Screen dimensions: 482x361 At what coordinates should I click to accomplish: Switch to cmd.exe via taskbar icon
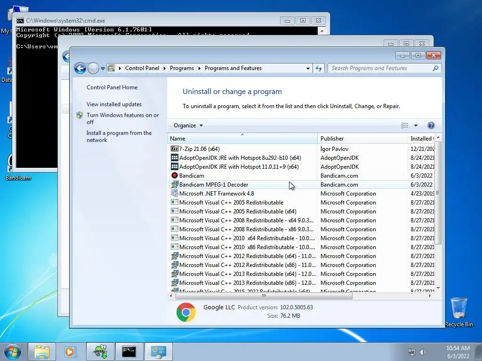(129, 352)
